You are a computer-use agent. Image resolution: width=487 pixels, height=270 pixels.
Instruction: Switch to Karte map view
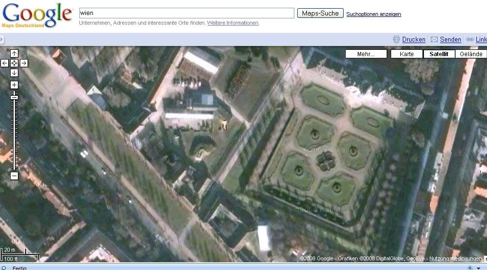(x=407, y=54)
